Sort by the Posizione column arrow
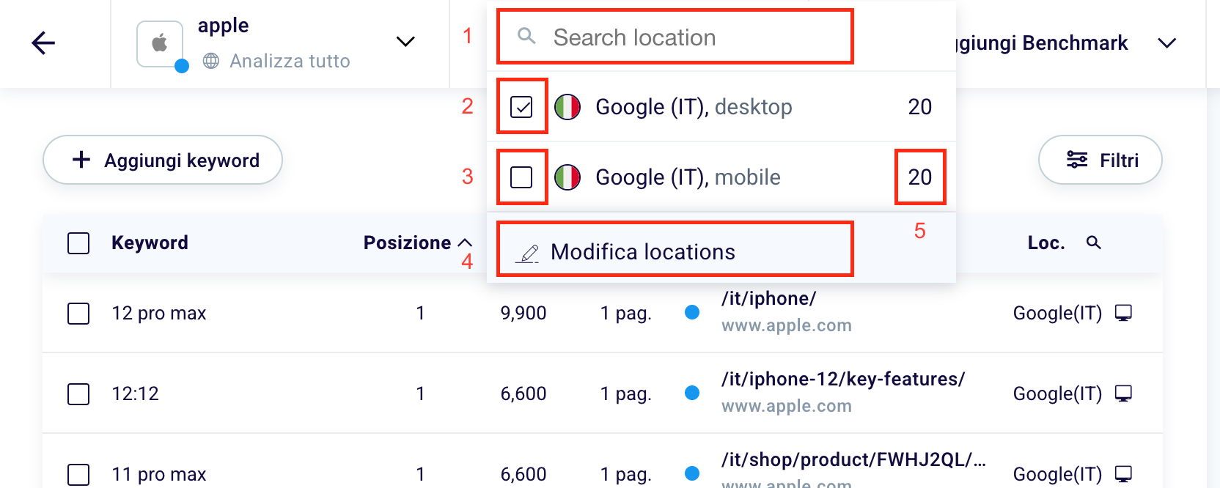The image size is (1220, 488). click(x=465, y=243)
